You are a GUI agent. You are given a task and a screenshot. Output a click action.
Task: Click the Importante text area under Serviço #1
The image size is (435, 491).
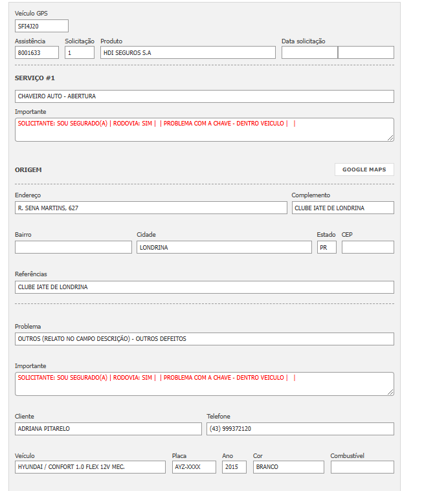coord(204,129)
